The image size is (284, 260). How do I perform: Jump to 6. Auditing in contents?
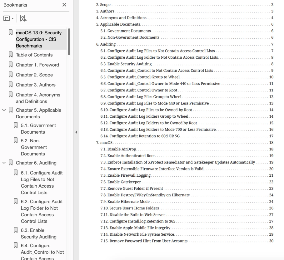[x=106, y=44]
